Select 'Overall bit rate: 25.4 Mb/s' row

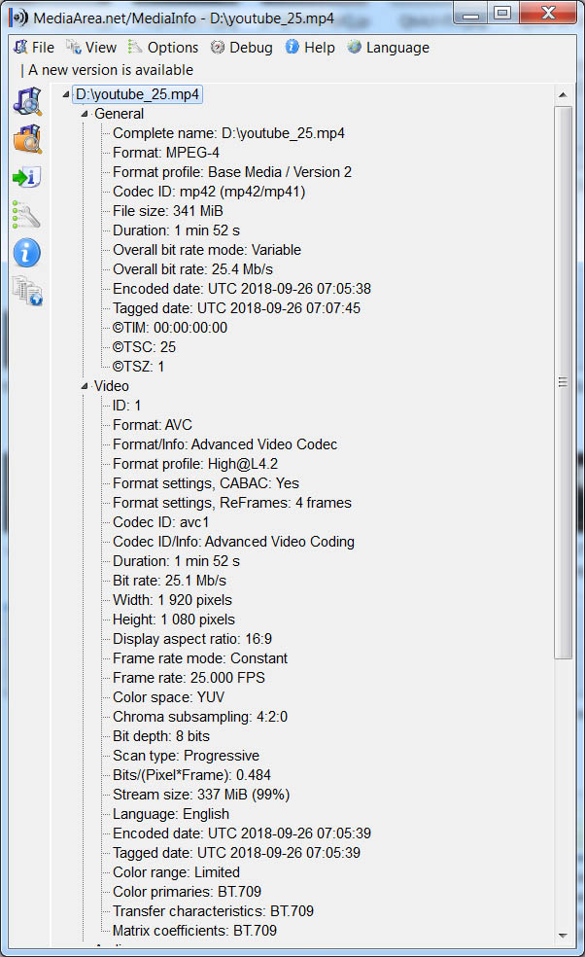[192, 269]
